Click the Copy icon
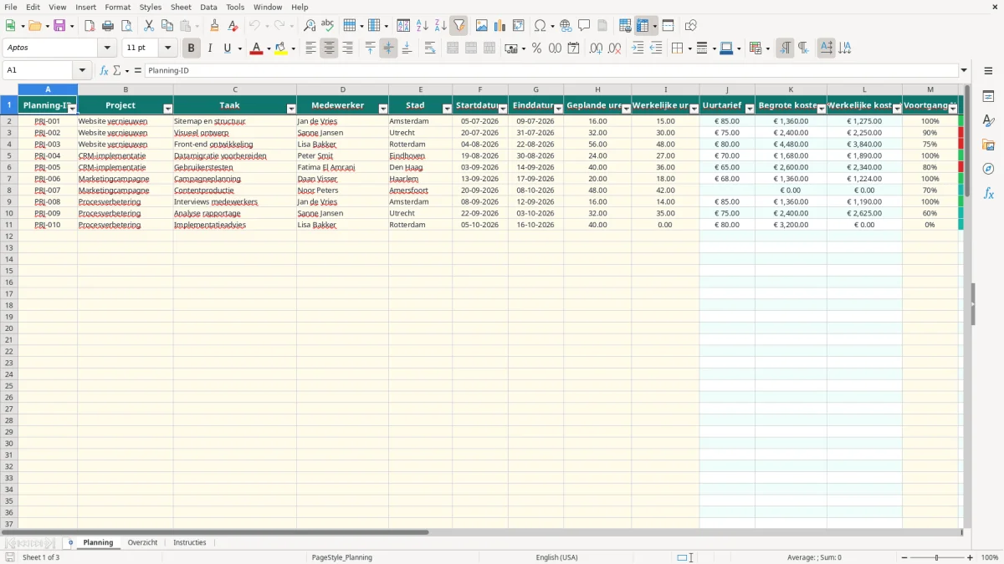Viewport: 1004px width, 564px height. [x=167, y=26]
